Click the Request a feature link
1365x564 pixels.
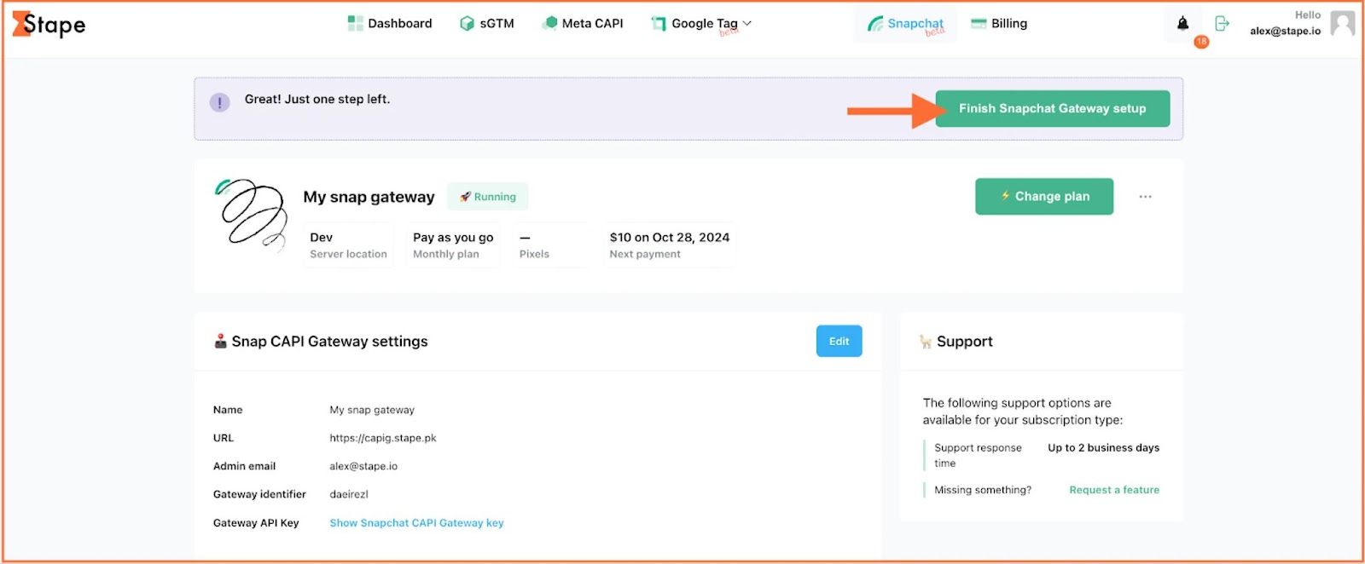tap(1114, 490)
